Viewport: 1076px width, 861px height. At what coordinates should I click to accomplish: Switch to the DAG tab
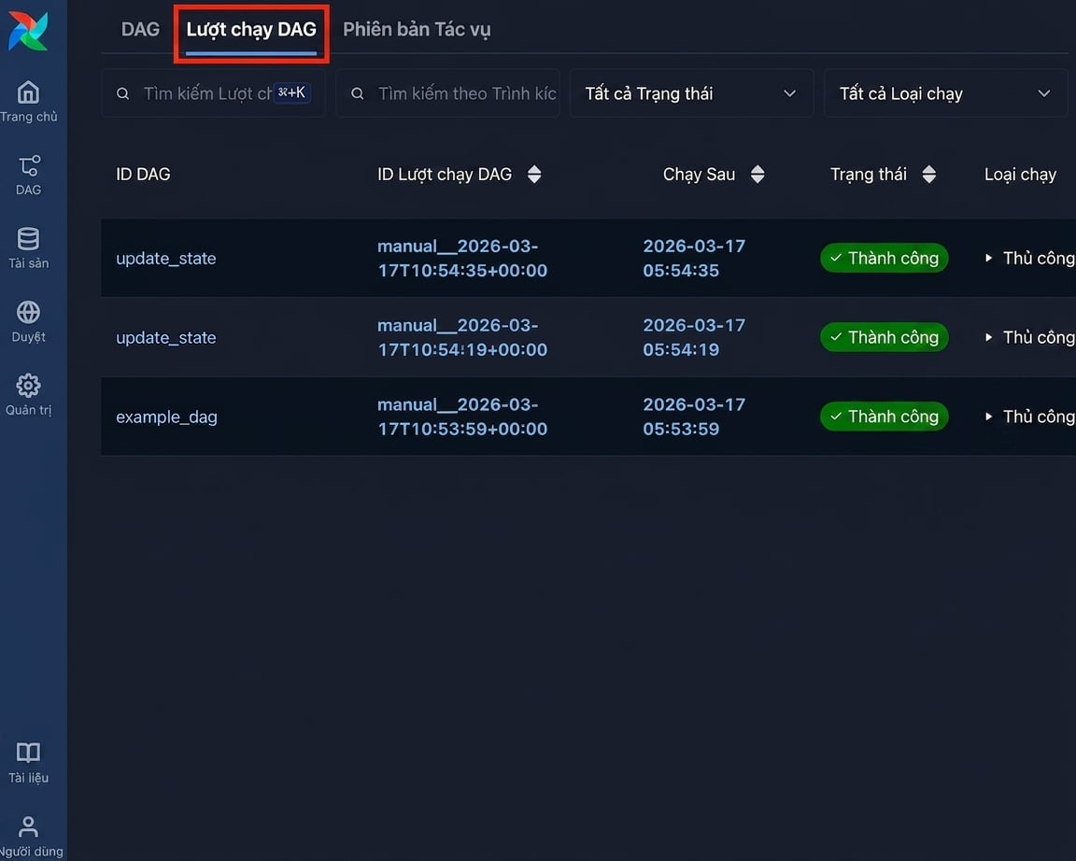point(141,30)
